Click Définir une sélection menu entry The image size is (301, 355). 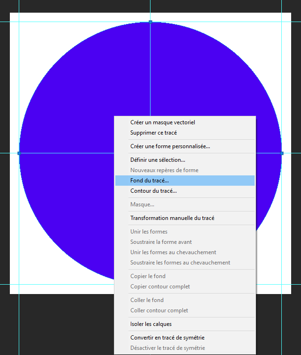point(158,160)
